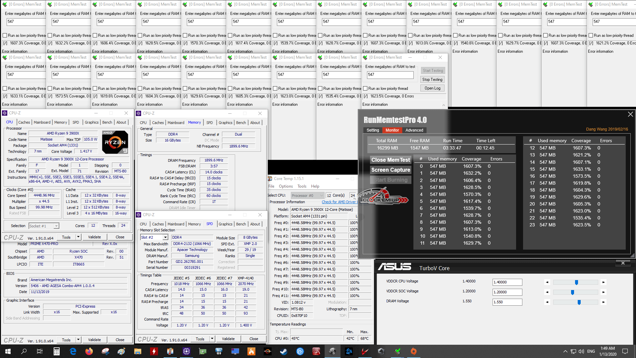Screen dimensions: 636x358
Task: Expand the CPU-Z Tools dropdown arrow
Action: [x=78, y=237]
